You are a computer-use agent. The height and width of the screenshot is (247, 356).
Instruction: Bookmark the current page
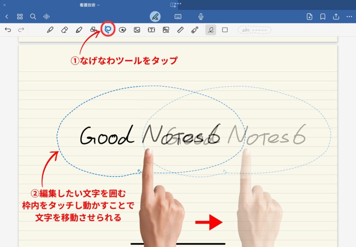[x=323, y=17]
